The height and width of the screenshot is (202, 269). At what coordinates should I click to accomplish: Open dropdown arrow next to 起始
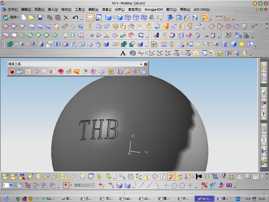click(18, 17)
